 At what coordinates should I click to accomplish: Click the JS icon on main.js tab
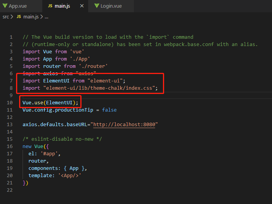(50, 6)
